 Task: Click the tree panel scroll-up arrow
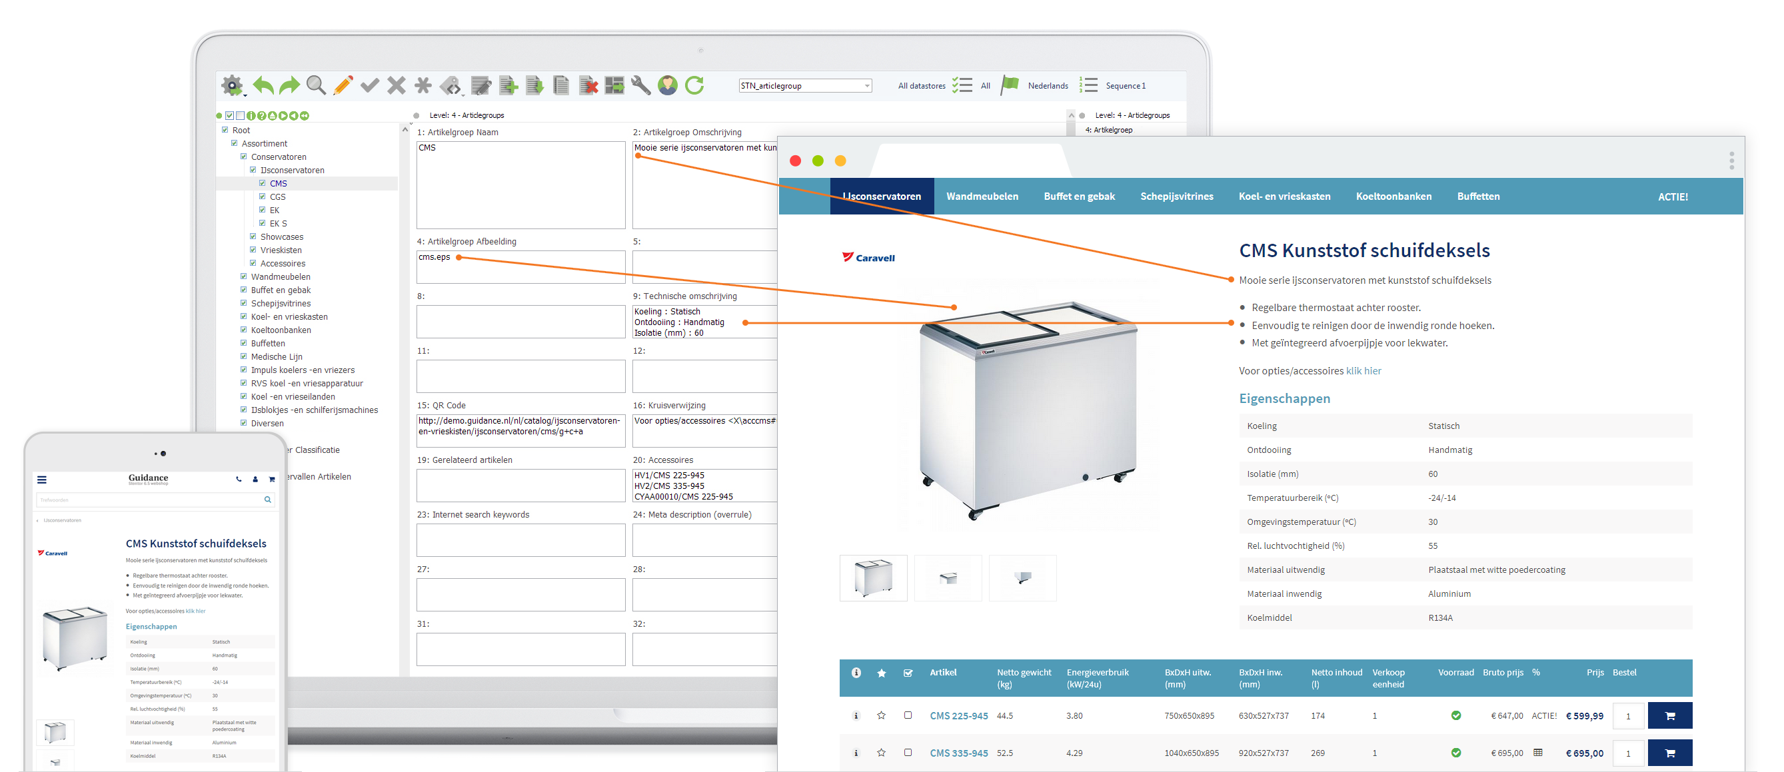click(x=405, y=129)
